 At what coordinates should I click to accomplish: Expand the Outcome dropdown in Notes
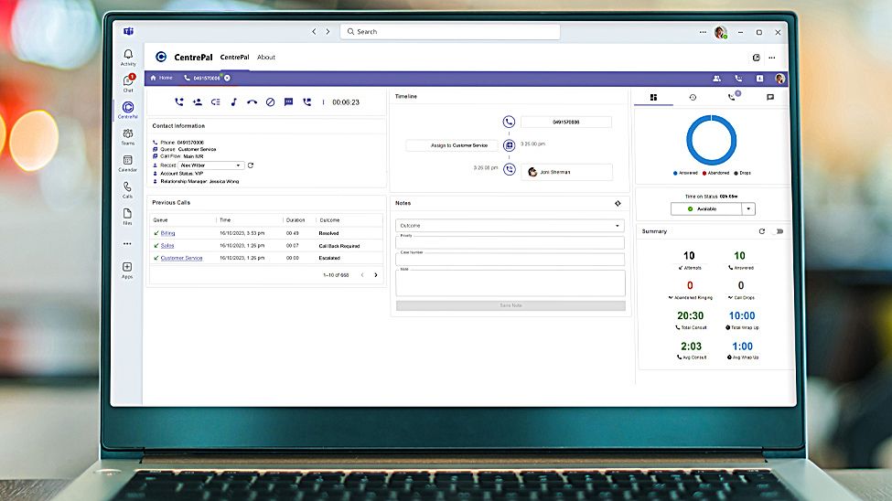pyautogui.click(x=510, y=226)
